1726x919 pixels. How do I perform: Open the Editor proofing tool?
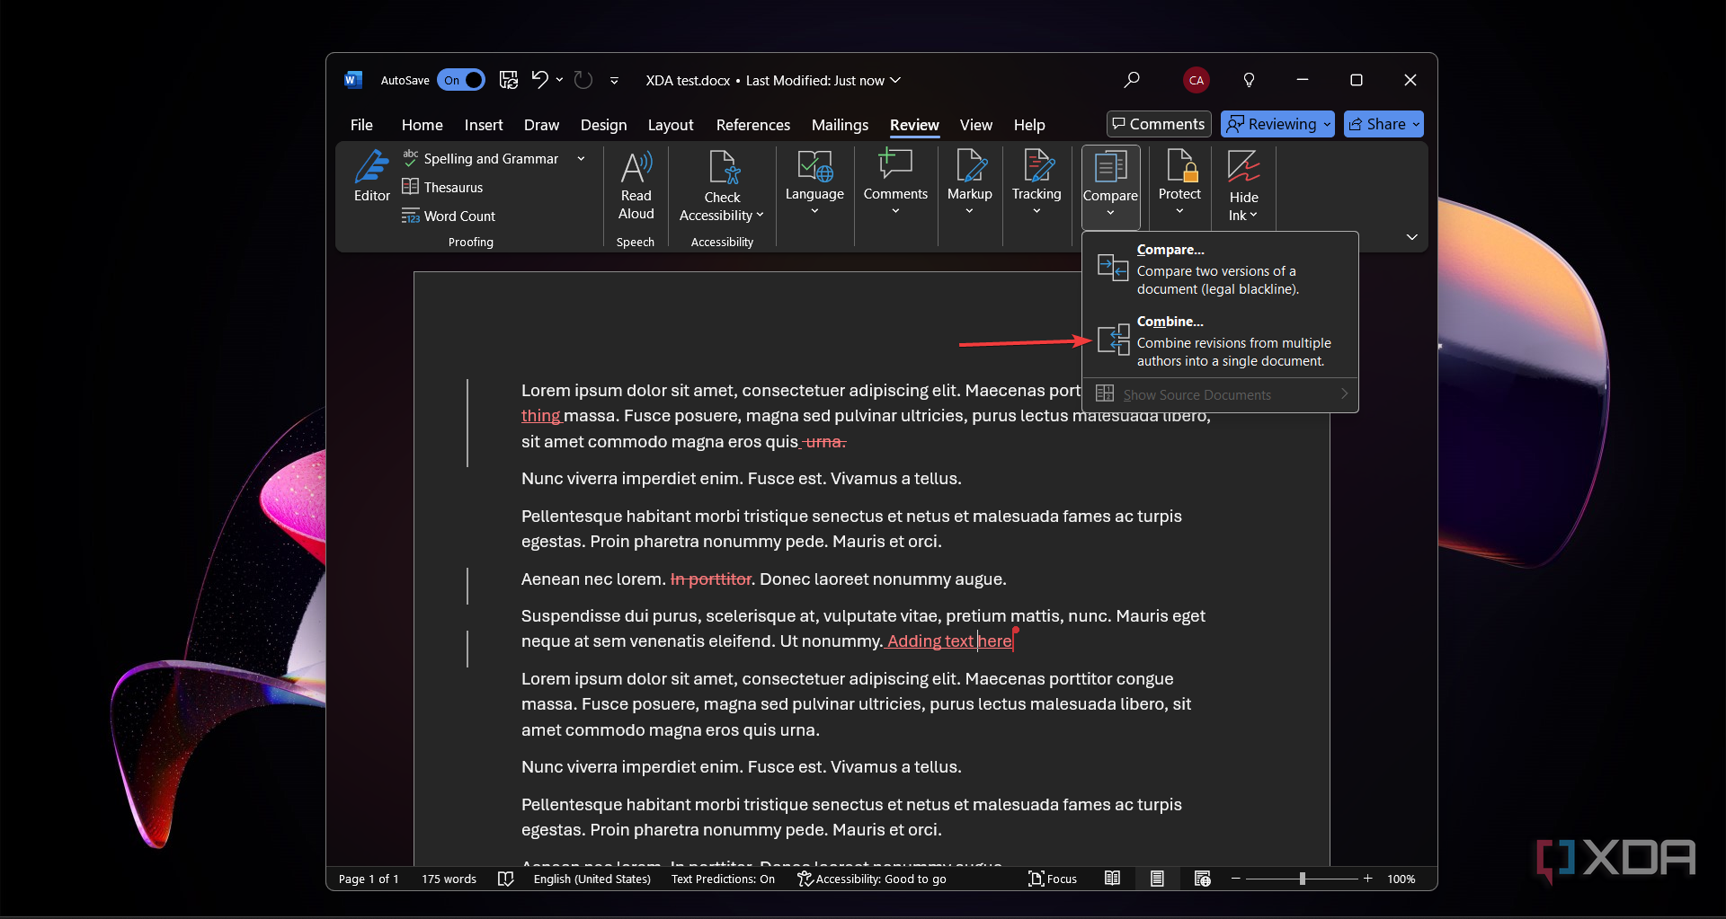(x=371, y=177)
